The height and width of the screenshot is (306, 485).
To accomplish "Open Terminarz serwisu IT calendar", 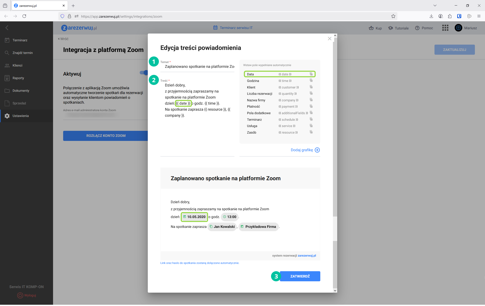I will [233, 28].
